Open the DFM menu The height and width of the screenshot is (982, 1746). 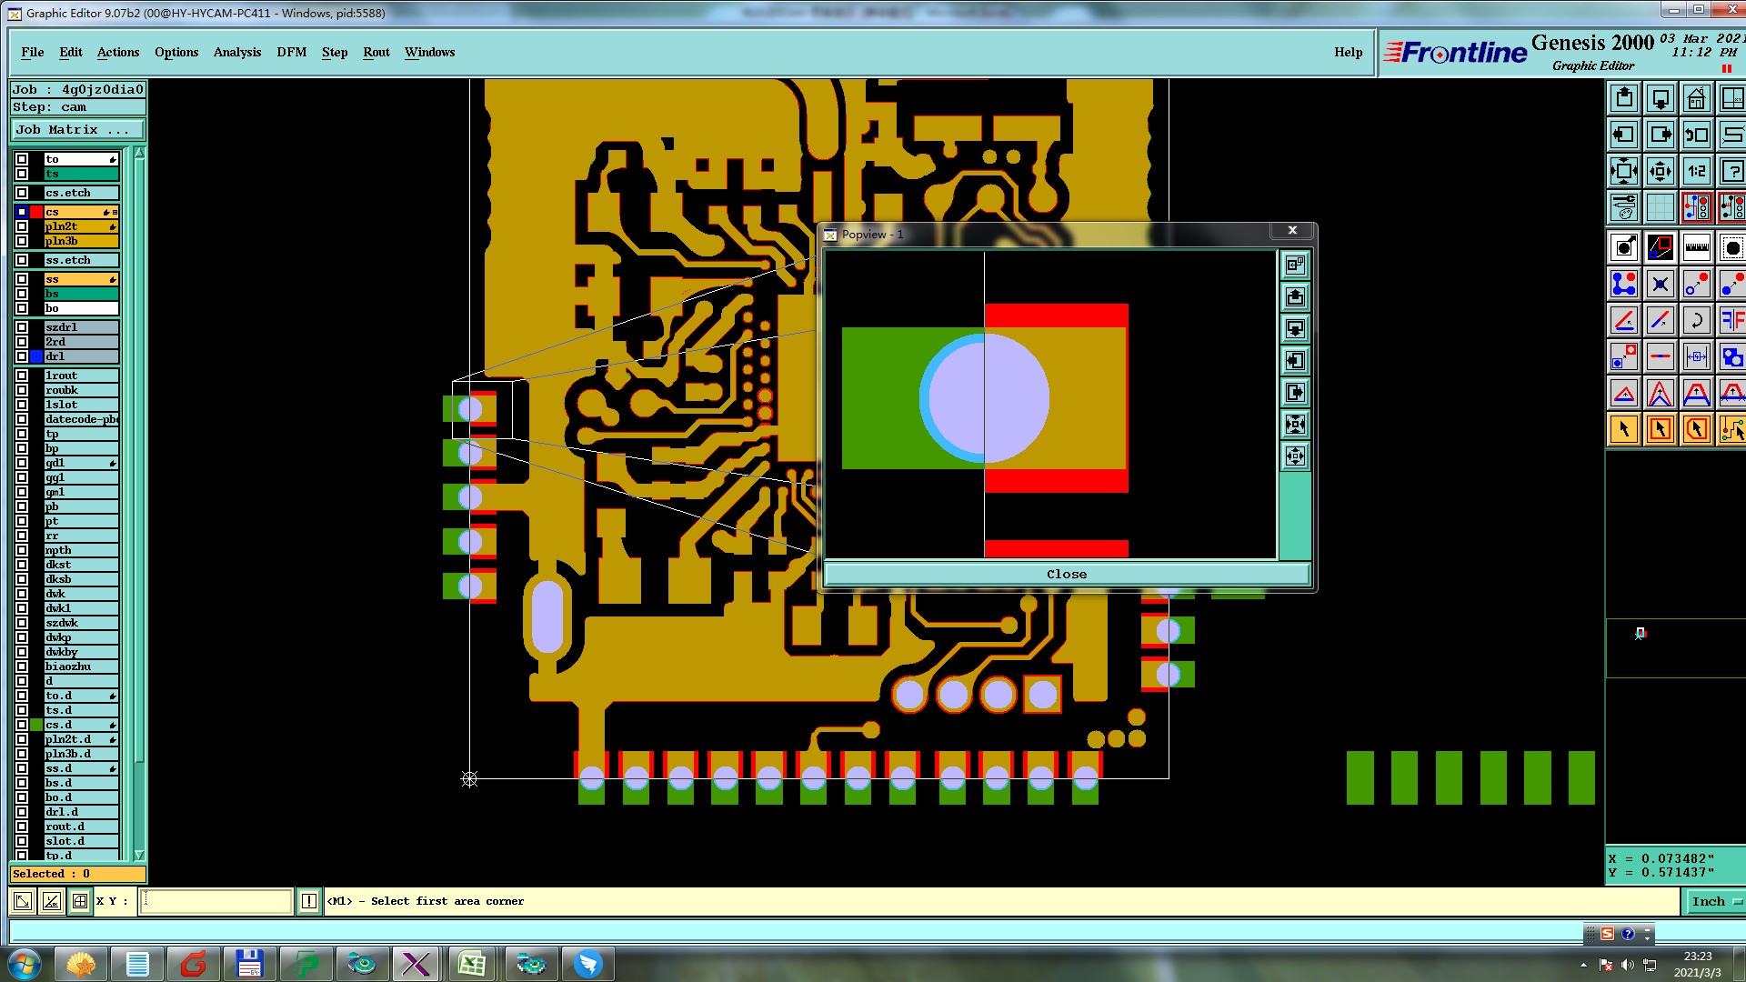click(292, 52)
